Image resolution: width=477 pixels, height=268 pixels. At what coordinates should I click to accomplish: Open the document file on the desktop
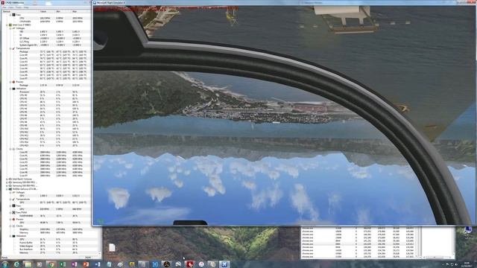coord(112,247)
